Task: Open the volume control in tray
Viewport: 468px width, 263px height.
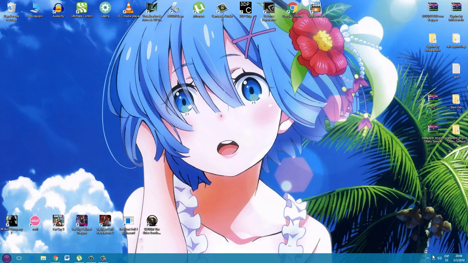Action: pos(439,258)
